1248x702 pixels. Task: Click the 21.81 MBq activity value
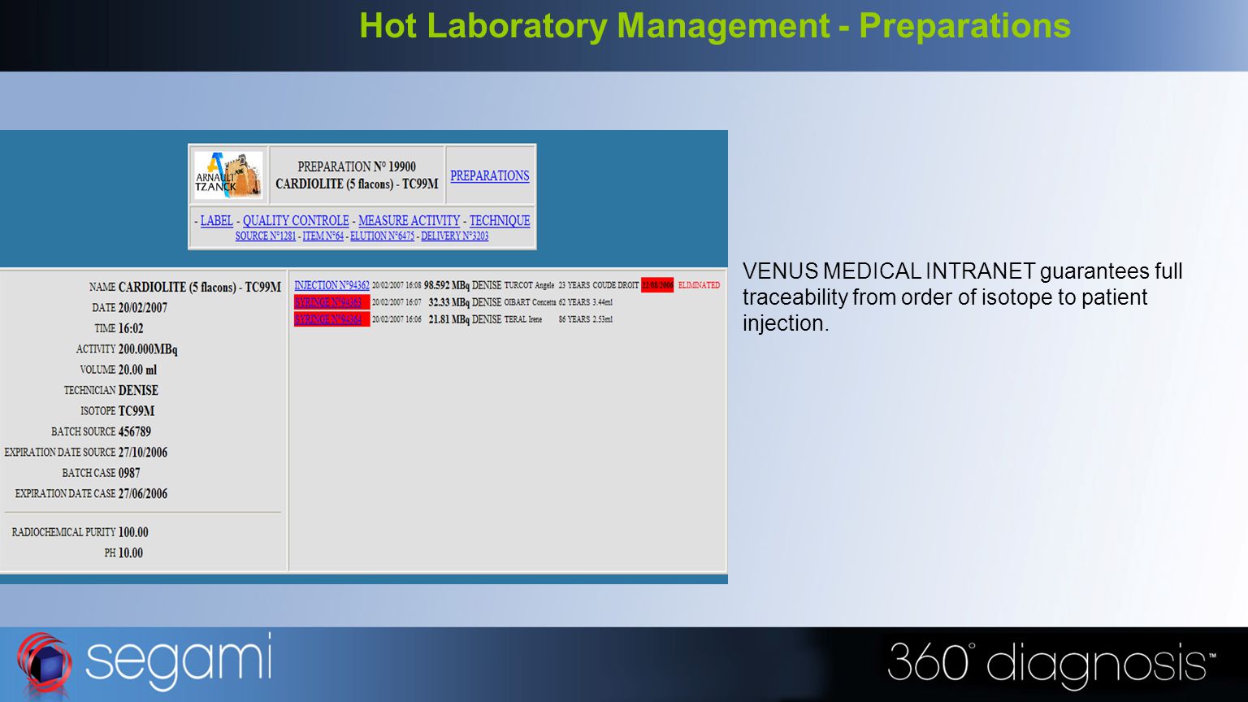coord(449,319)
